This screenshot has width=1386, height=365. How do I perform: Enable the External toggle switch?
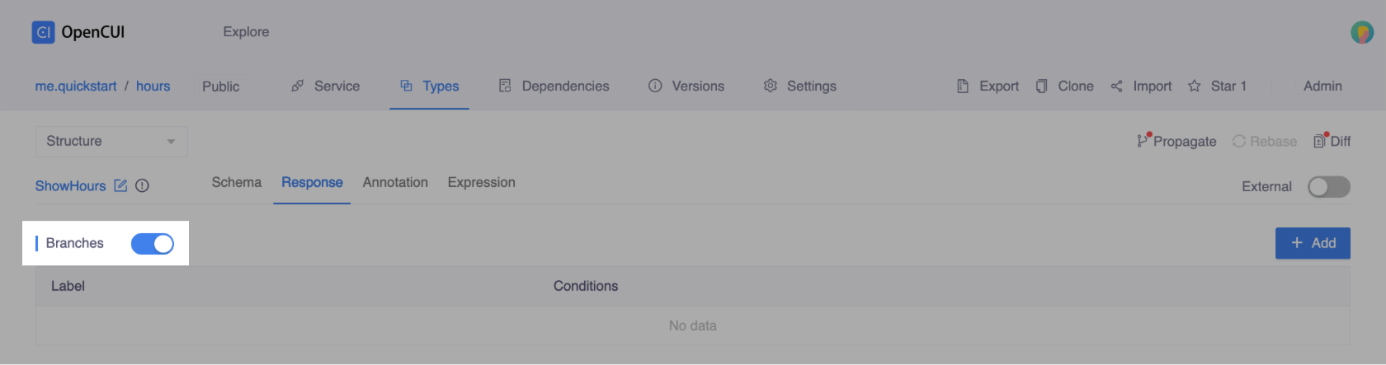click(1328, 187)
